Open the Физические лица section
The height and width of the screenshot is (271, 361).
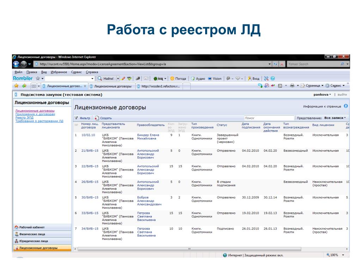pyautogui.click(x=42, y=234)
